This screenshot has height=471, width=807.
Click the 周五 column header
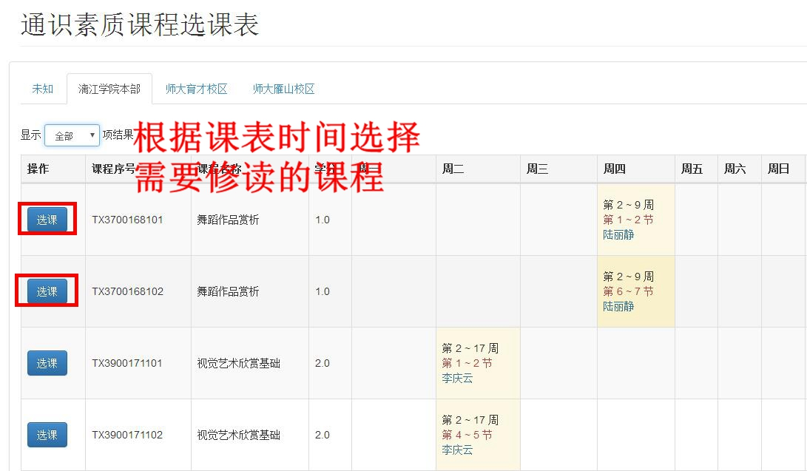[692, 169]
